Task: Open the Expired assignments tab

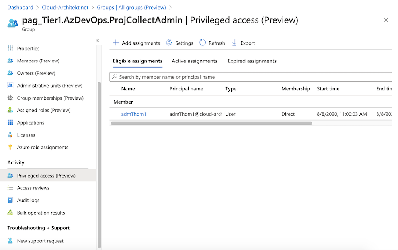Action: pos(252,61)
